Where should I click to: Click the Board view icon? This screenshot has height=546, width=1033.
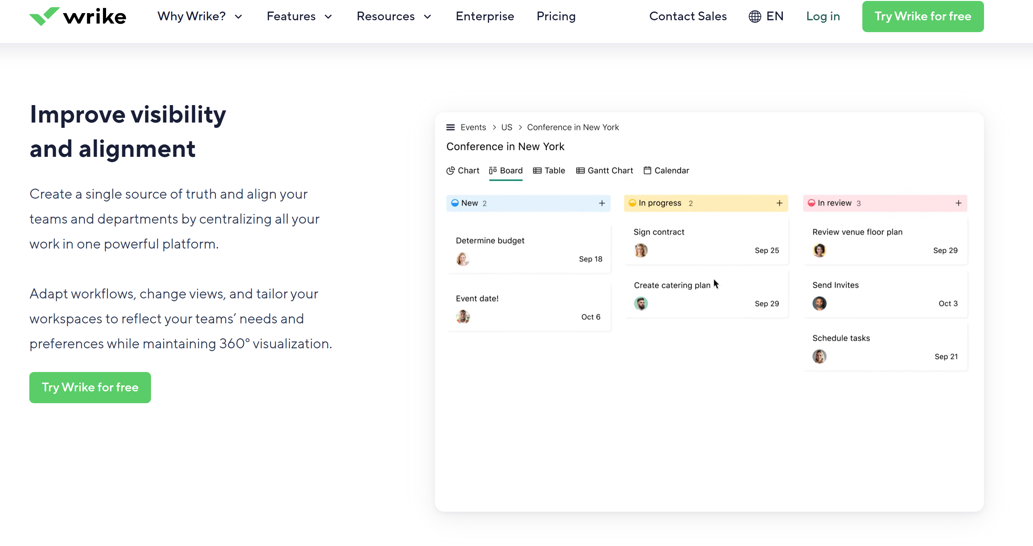click(493, 171)
